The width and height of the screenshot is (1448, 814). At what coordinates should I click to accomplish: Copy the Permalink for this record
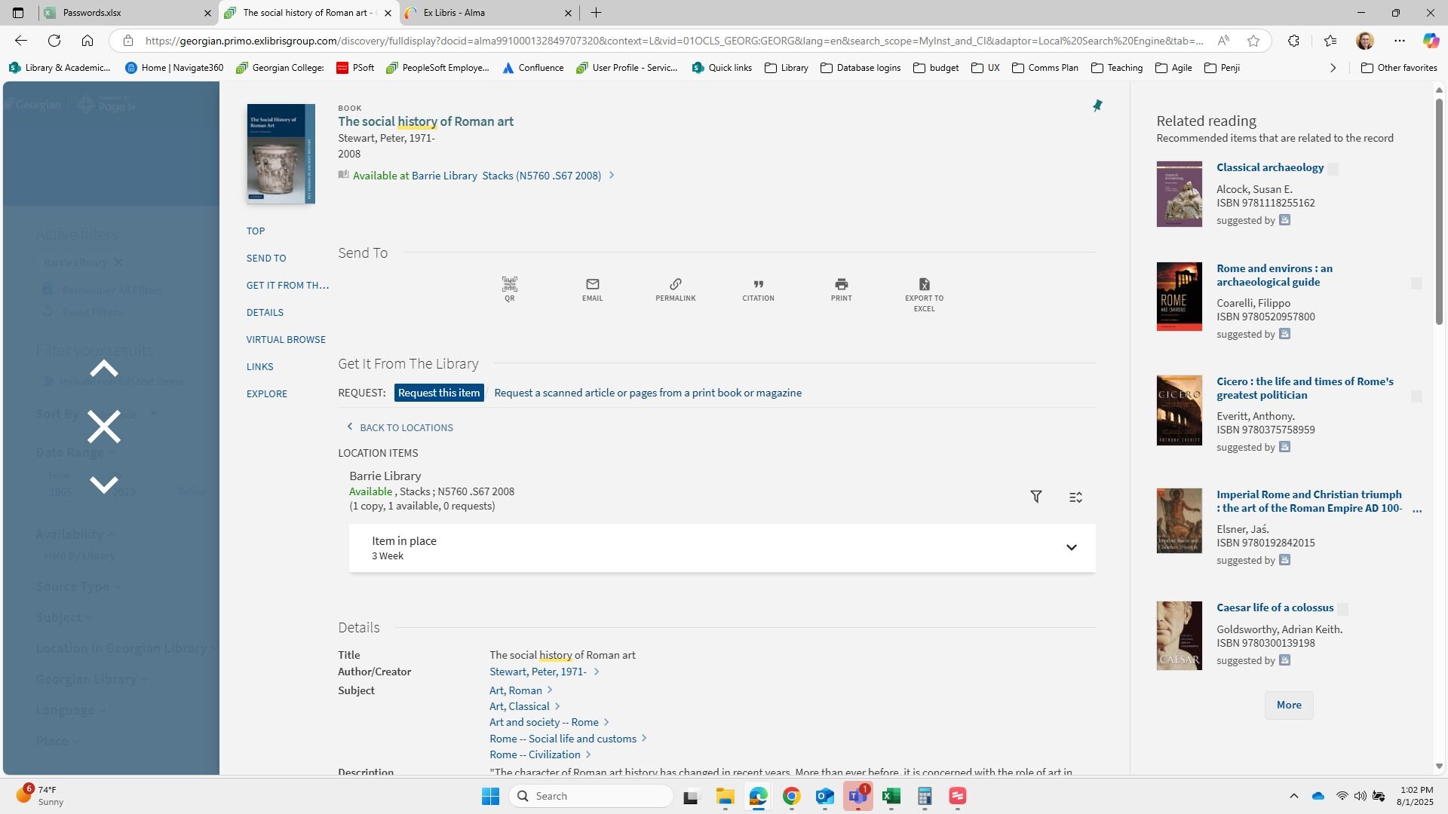[x=675, y=289]
